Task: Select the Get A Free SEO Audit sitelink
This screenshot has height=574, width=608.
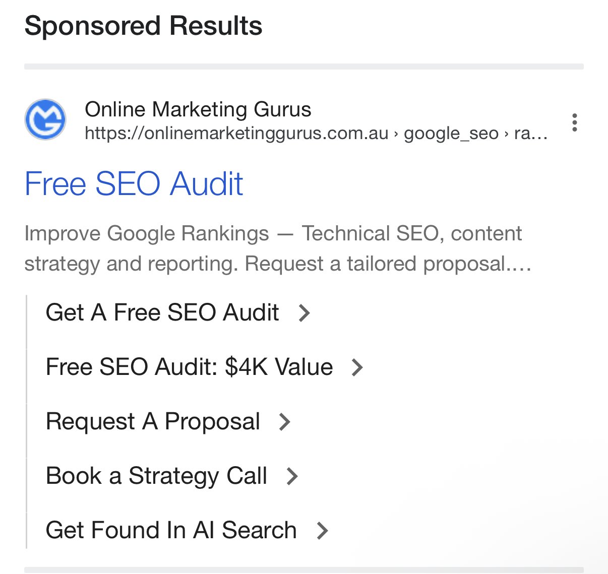Action: pos(162,312)
